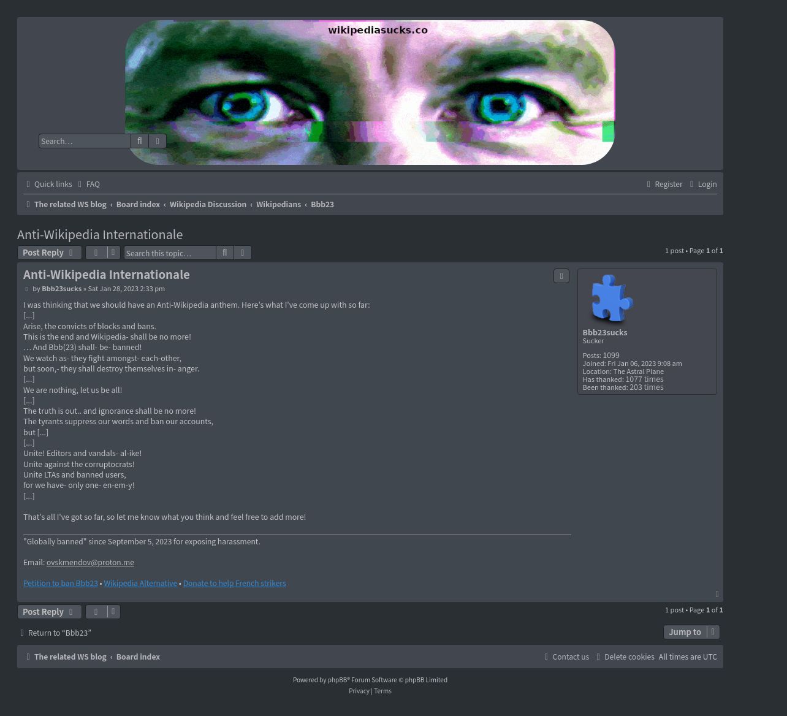Viewport: 787px width, 716px height.
Task: Open Wikipedians breadcrumb link
Action: (x=278, y=204)
